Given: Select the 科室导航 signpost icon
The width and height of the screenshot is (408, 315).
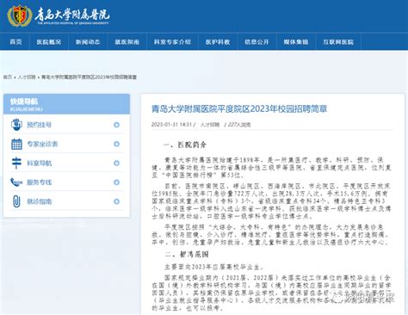Looking at the screenshot, I should tap(16, 163).
